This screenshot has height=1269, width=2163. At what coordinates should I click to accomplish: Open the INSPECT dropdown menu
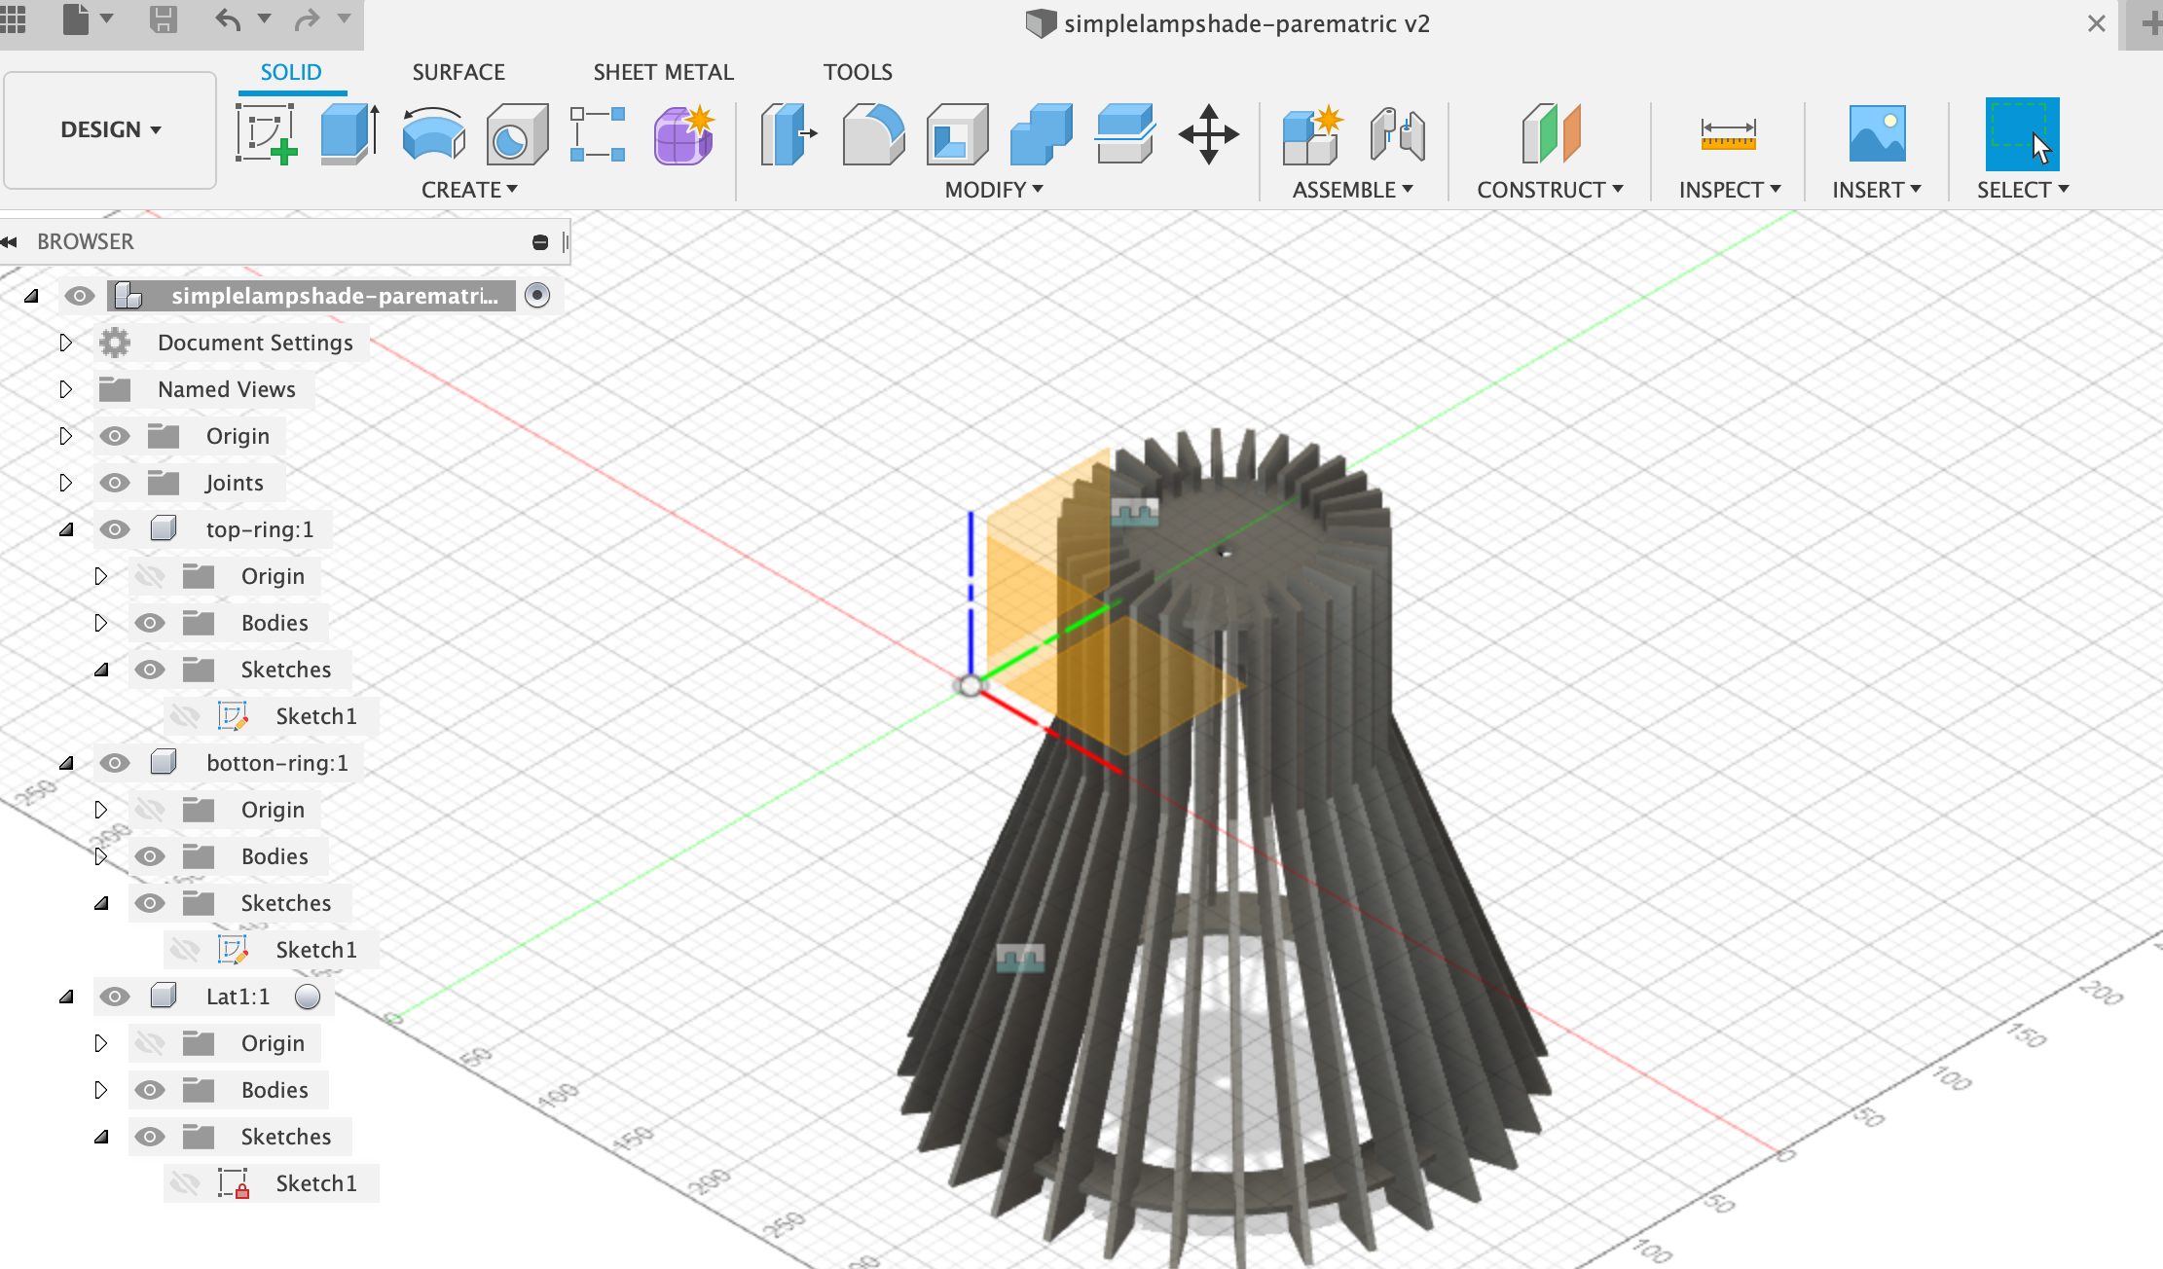pos(1730,190)
